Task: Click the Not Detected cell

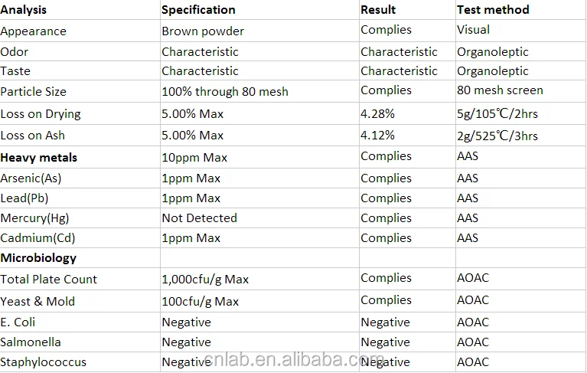Action: [259, 218]
